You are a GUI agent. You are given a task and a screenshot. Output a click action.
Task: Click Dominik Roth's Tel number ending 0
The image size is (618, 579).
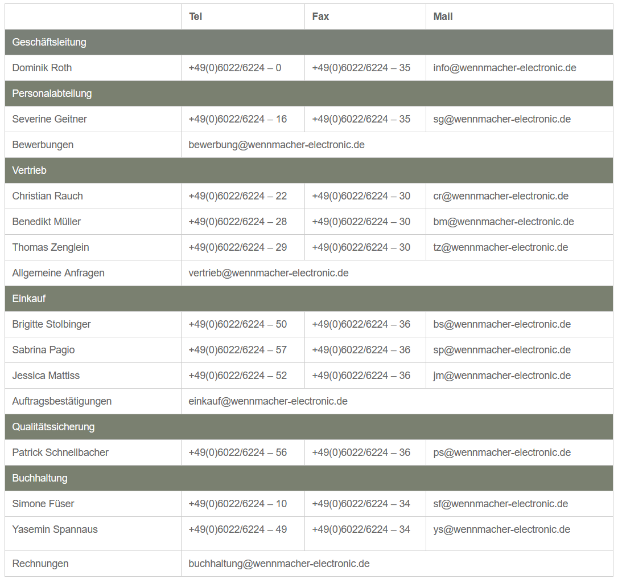(235, 68)
